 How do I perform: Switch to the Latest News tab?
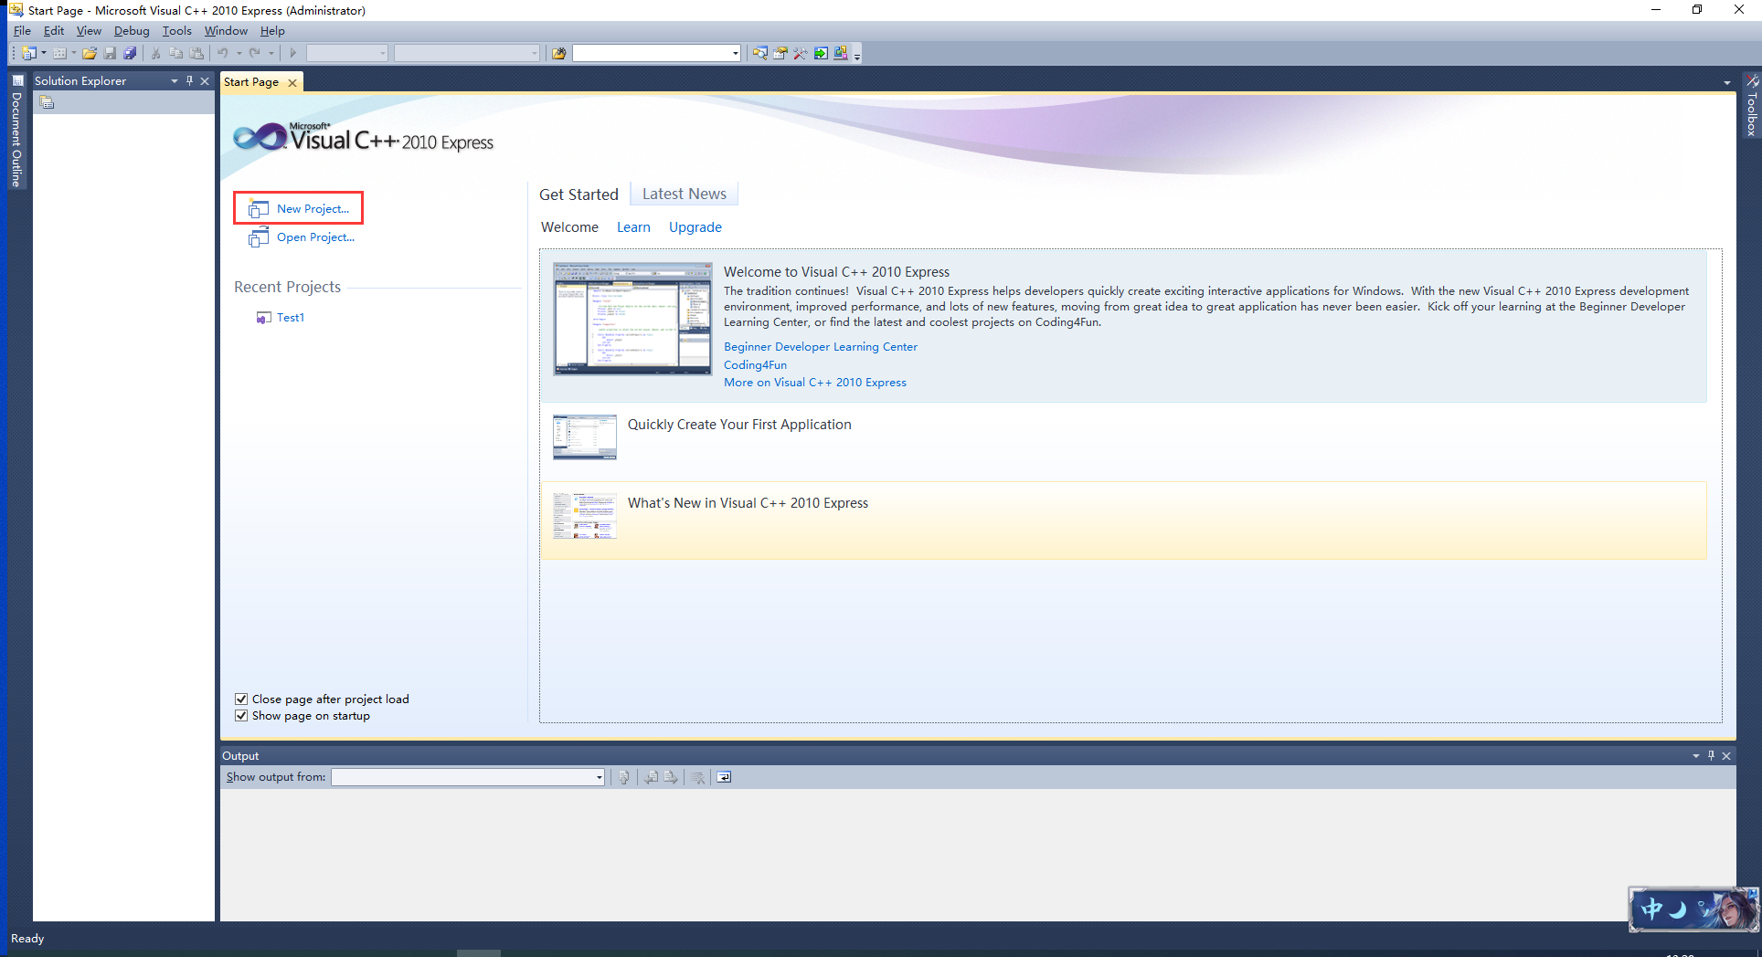coord(685,194)
